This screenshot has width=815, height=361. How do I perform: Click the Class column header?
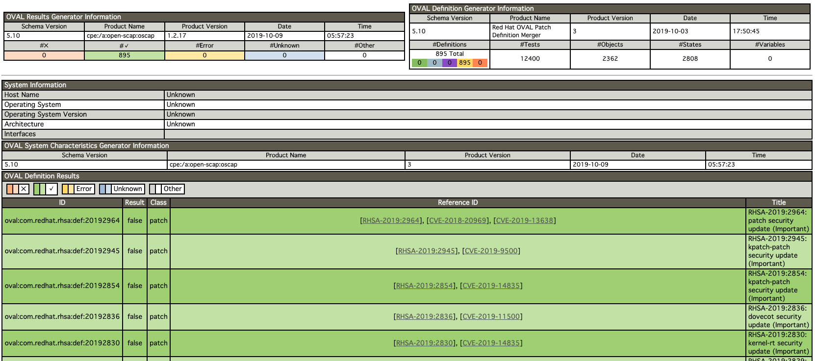coord(158,203)
